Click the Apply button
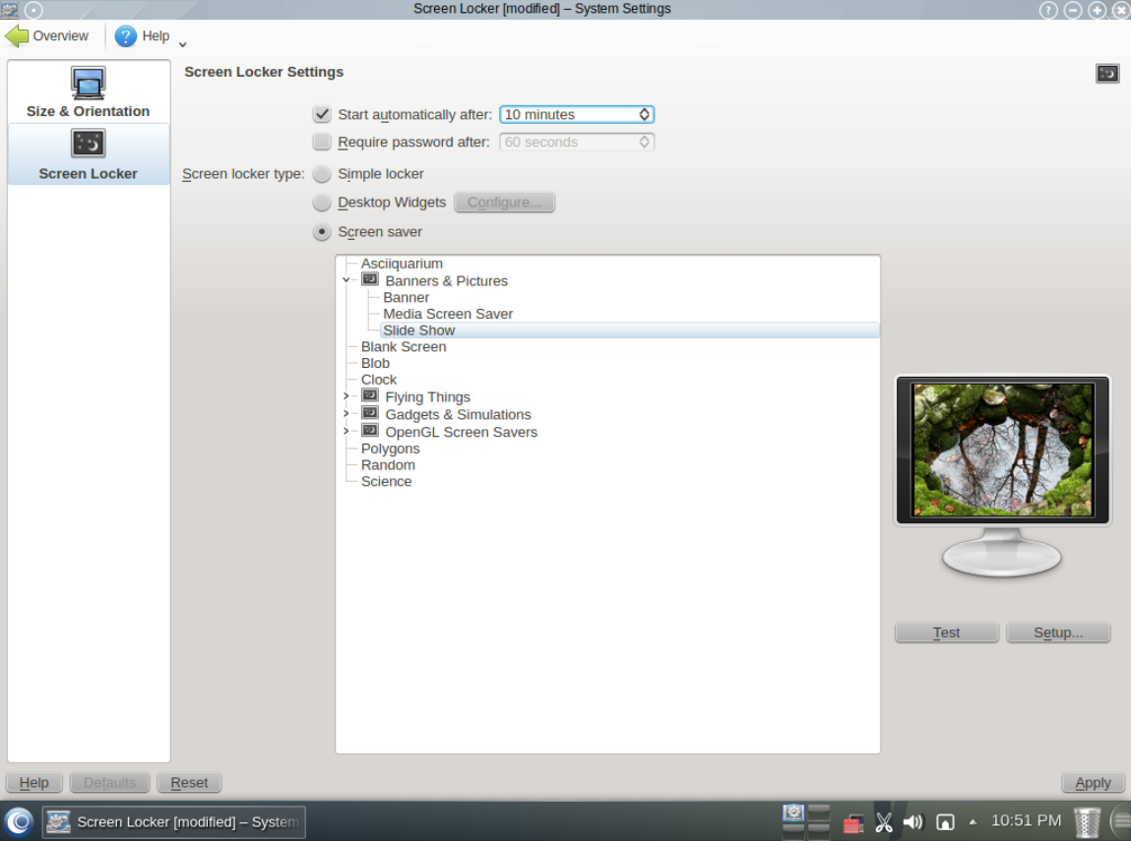This screenshot has height=841, width=1131. point(1093,783)
